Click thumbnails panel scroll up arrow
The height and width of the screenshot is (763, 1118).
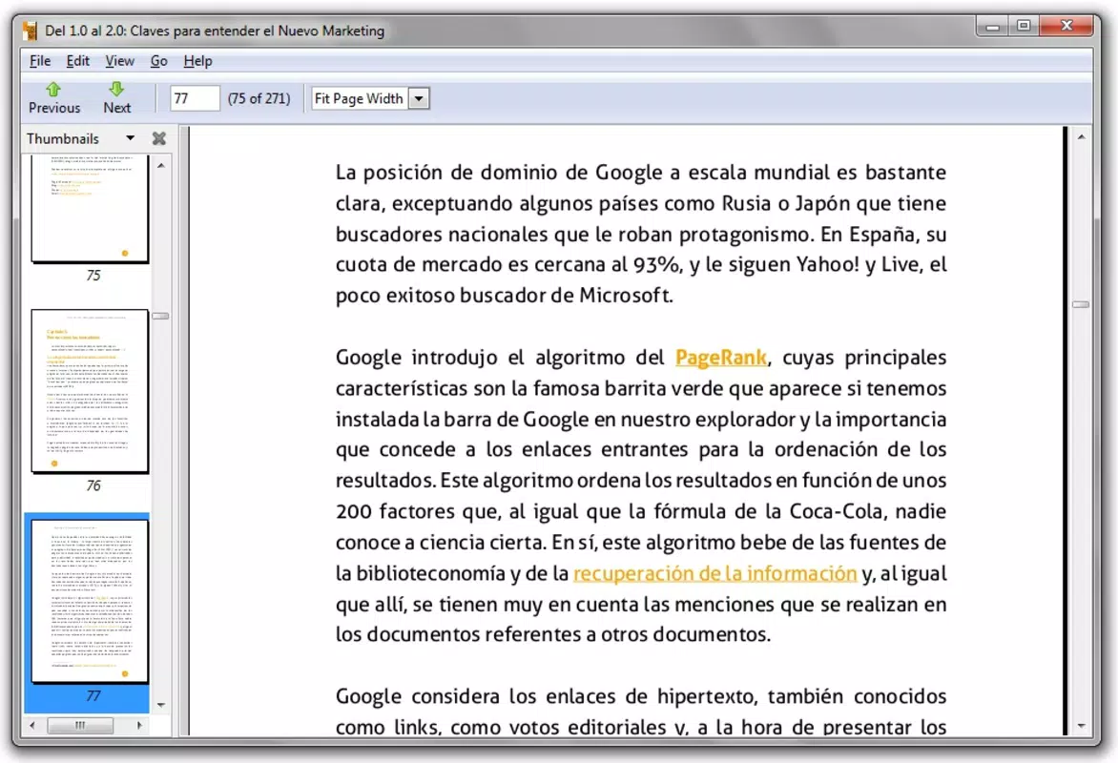click(x=161, y=165)
